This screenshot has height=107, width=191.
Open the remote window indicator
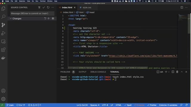click(2, 105)
